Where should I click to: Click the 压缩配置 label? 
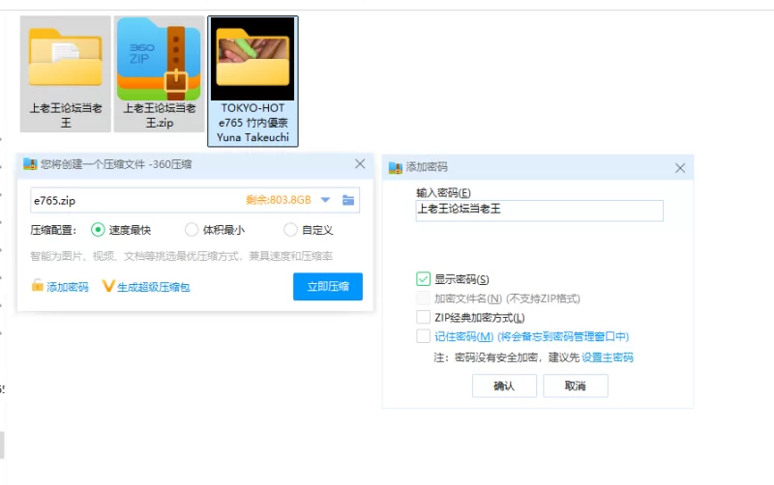53,230
